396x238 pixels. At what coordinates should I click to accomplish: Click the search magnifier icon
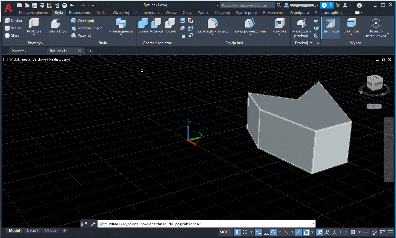(279, 5)
